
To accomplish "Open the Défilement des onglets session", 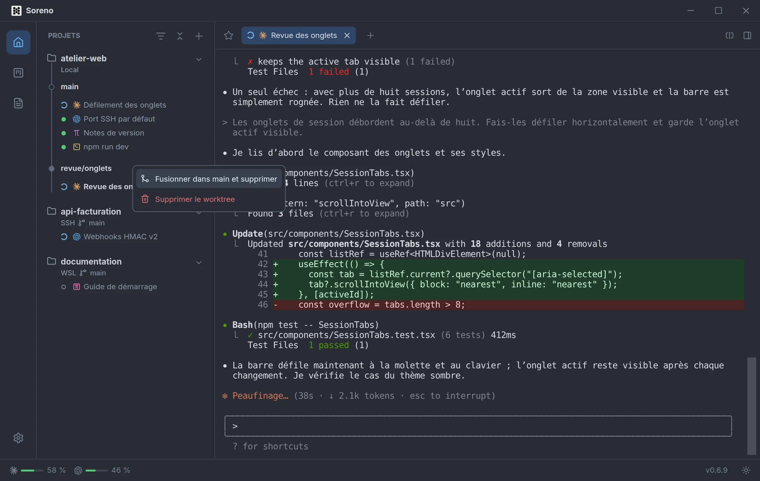I will pos(124,105).
